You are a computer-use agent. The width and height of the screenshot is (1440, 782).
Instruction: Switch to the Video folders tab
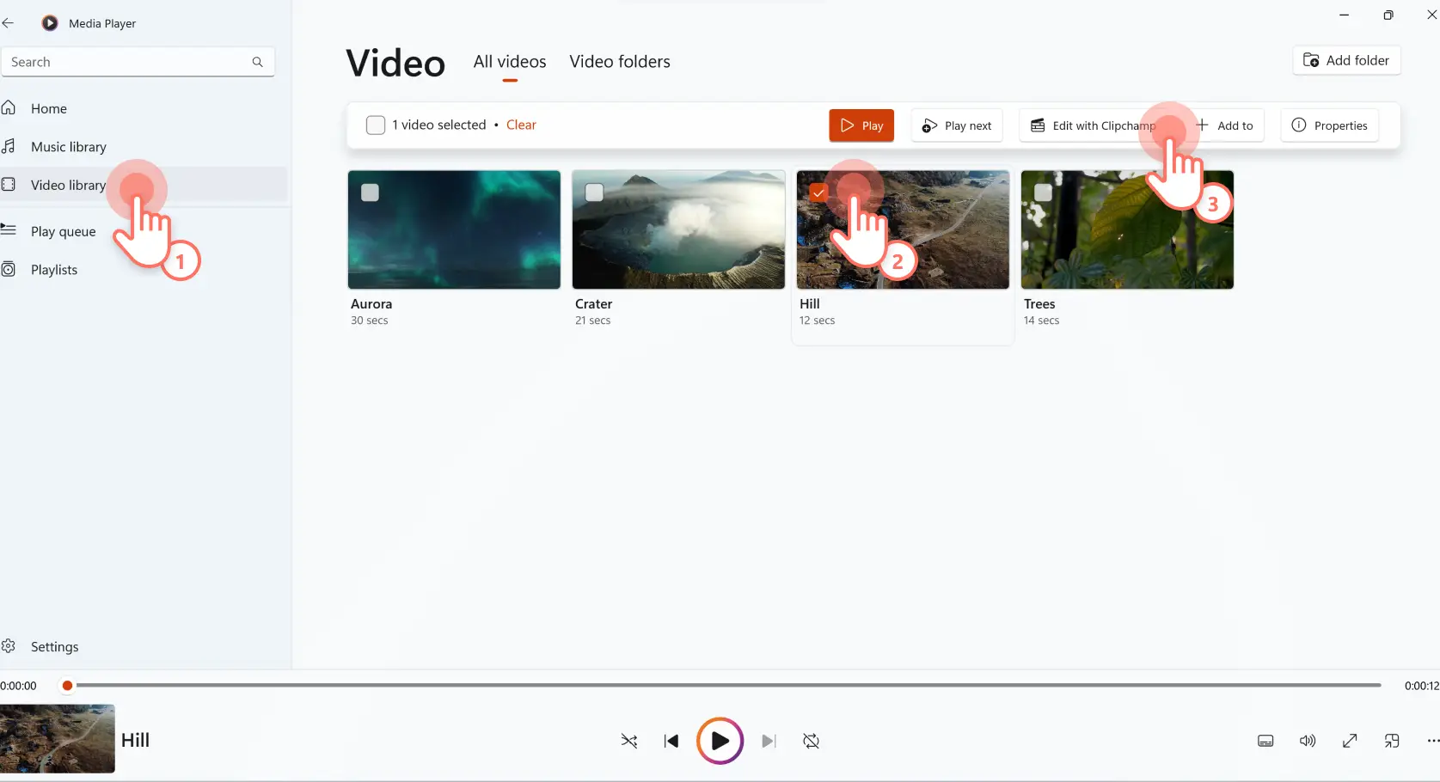[620, 61]
